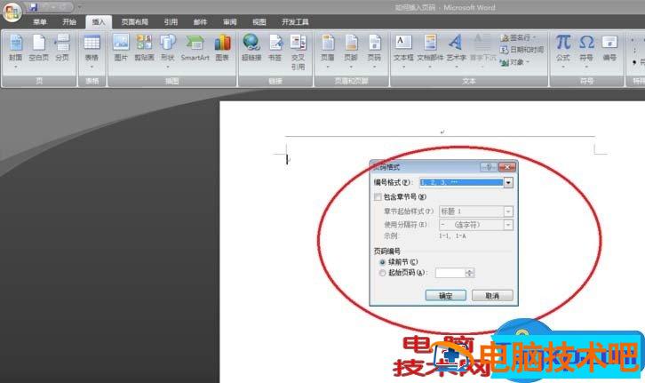Image resolution: width=645 pixels, height=383 pixels.
Task: Insert a cross-reference (交叉引用)
Action: pyautogui.click(x=298, y=52)
